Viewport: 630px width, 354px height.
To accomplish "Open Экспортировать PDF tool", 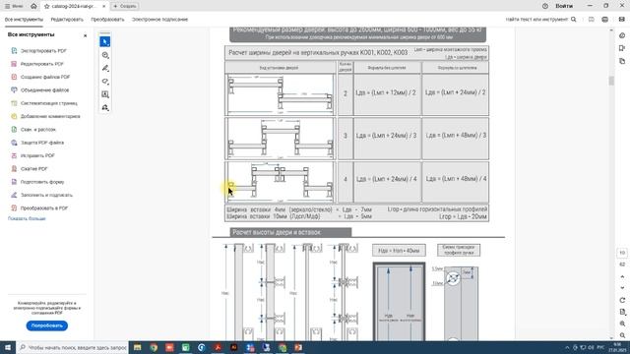I will (x=43, y=51).
